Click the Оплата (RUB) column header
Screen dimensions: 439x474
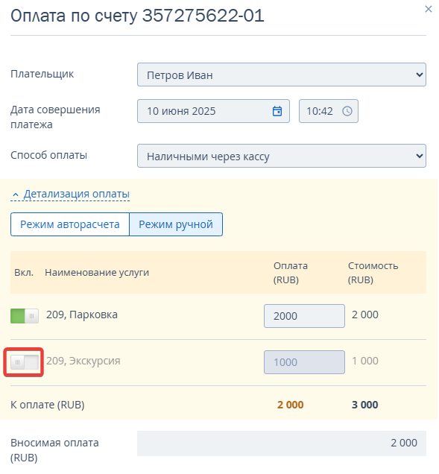(291, 273)
